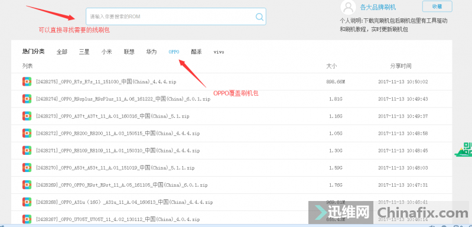This screenshot has width=472, height=227.
Task: Select the 全部 category tab
Action: [x=61, y=52]
